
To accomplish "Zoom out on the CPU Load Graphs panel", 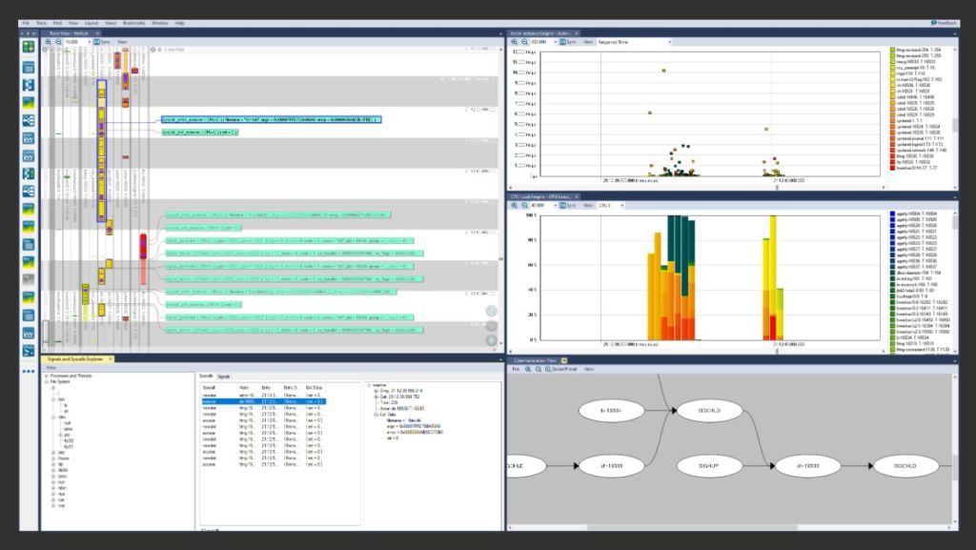I will [524, 205].
